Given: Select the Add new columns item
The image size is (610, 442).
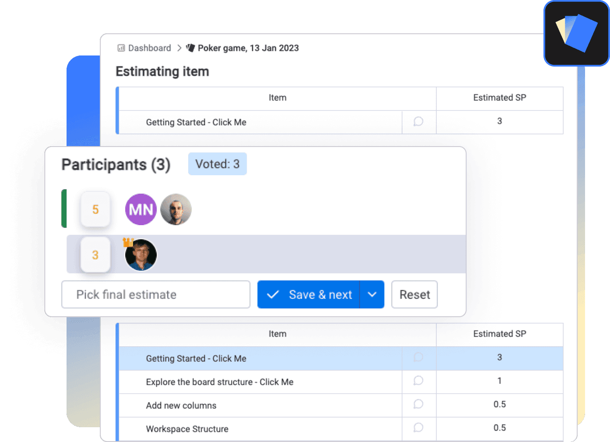Looking at the screenshot, I should click(181, 405).
